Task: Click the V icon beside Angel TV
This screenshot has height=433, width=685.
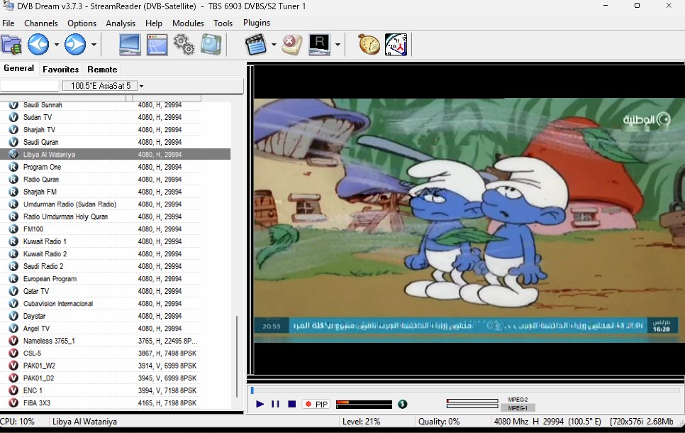Action: point(13,328)
